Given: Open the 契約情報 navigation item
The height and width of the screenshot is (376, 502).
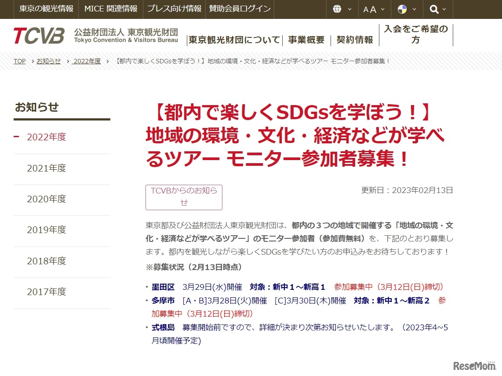Looking at the screenshot, I should 354,39.
